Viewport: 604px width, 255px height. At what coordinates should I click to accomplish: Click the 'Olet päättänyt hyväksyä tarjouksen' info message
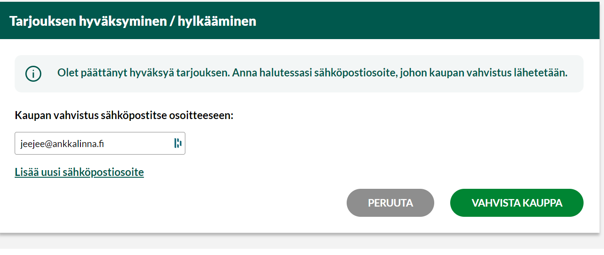click(x=312, y=73)
